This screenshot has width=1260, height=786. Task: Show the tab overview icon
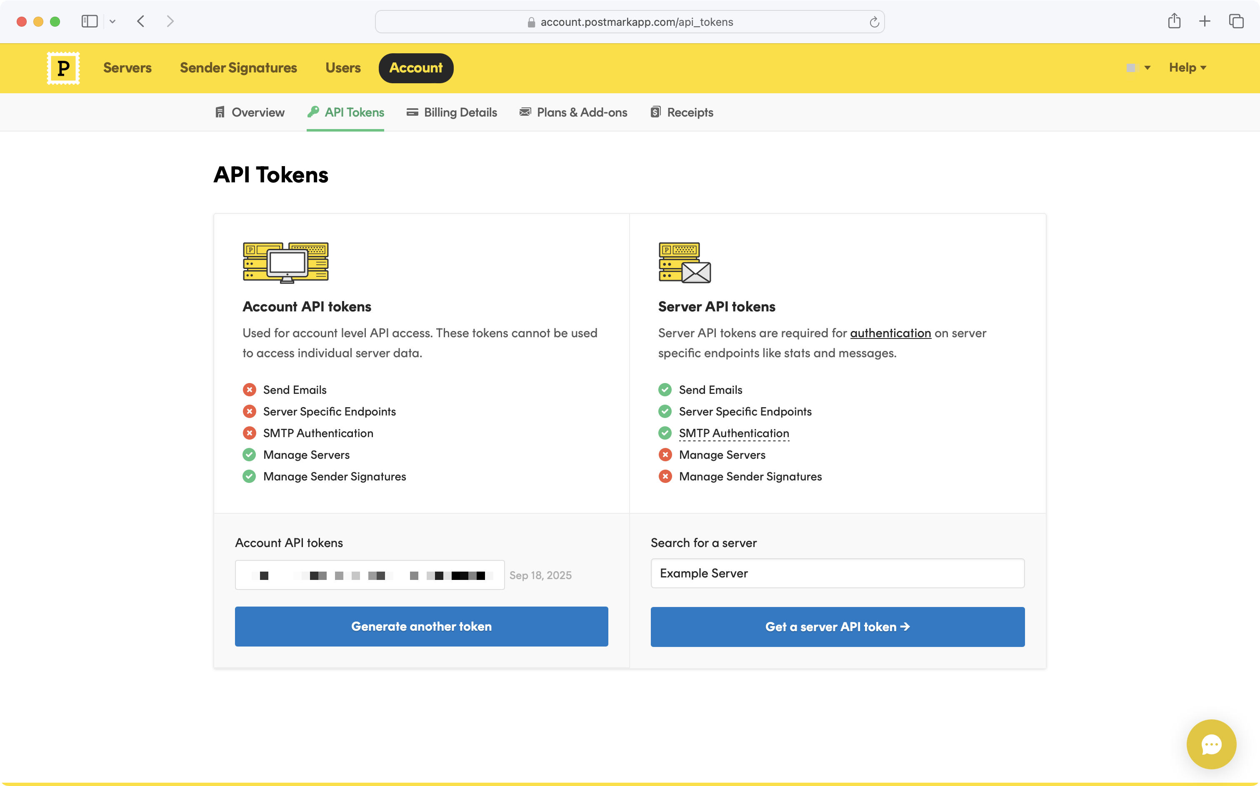pos(1236,21)
